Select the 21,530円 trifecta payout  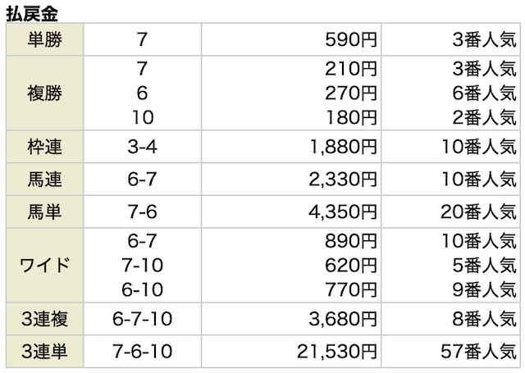pos(336,353)
